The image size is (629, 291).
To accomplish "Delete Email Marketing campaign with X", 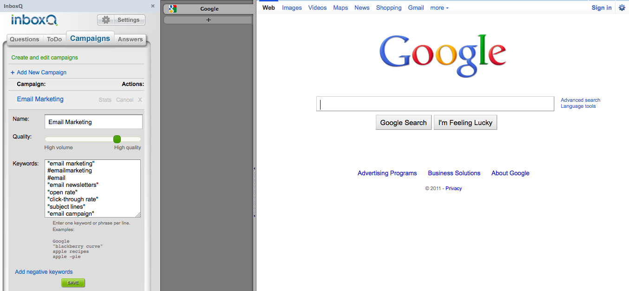I will point(140,100).
